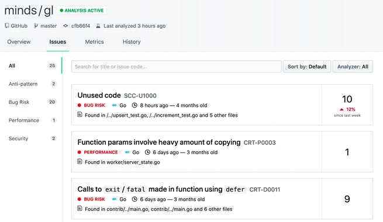Click the GitHub link in header

click(19, 26)
